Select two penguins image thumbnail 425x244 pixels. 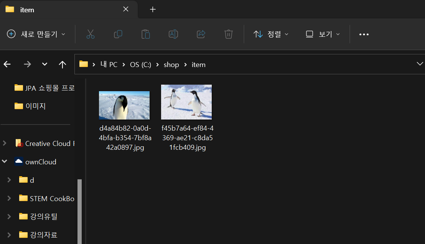[x=186, y=102]
